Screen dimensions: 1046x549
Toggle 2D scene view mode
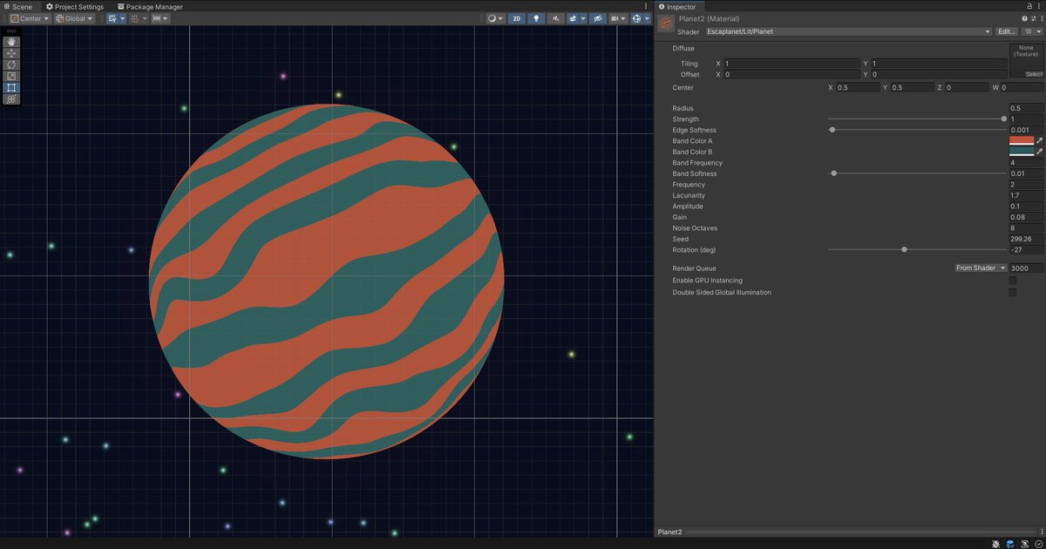517,17
